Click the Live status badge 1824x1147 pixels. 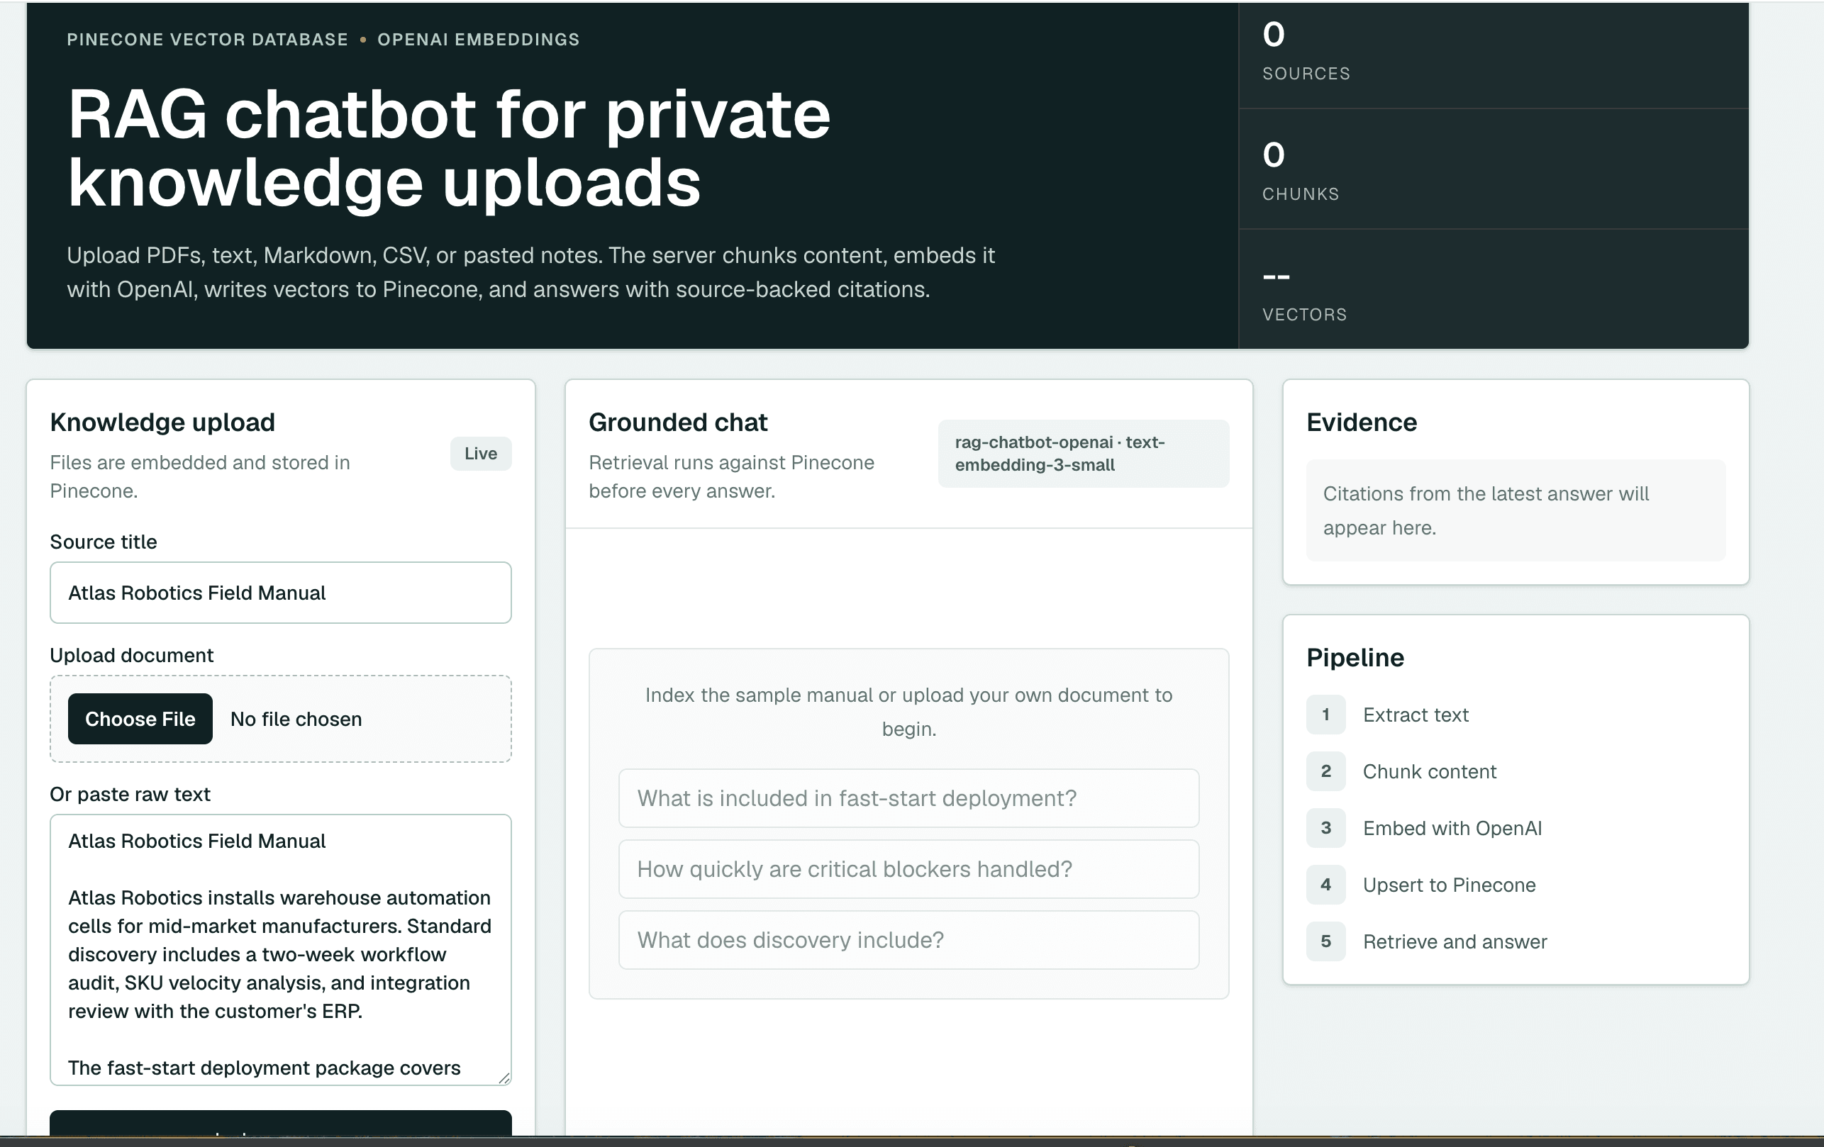481,454
